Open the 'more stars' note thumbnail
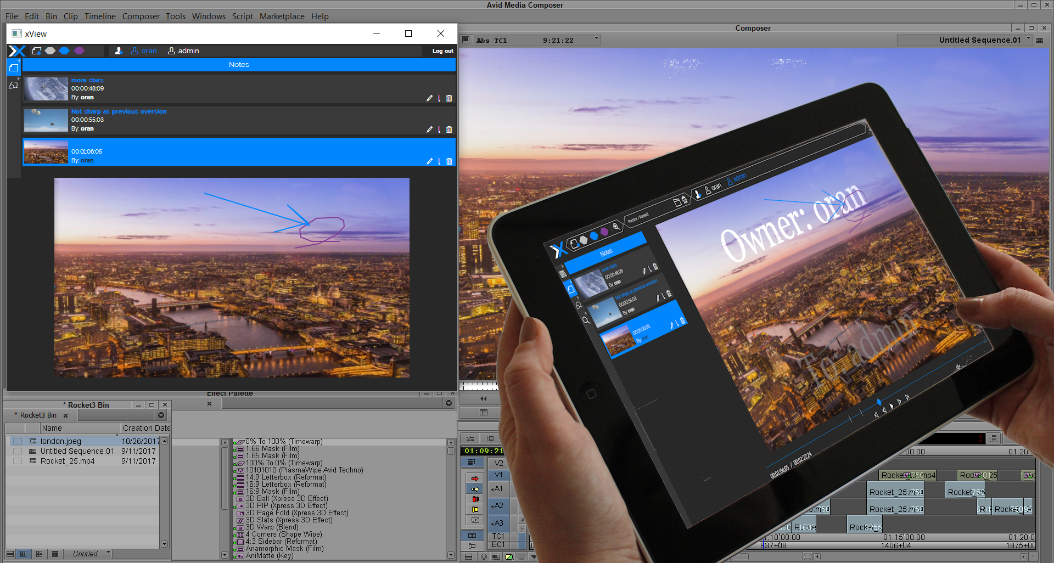The height and width of the screenshot is (563, 1054). [x=46, y=89]
